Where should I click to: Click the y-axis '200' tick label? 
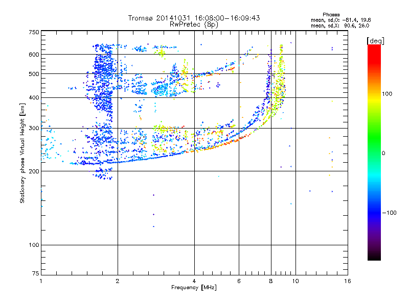tap(34, 171)
